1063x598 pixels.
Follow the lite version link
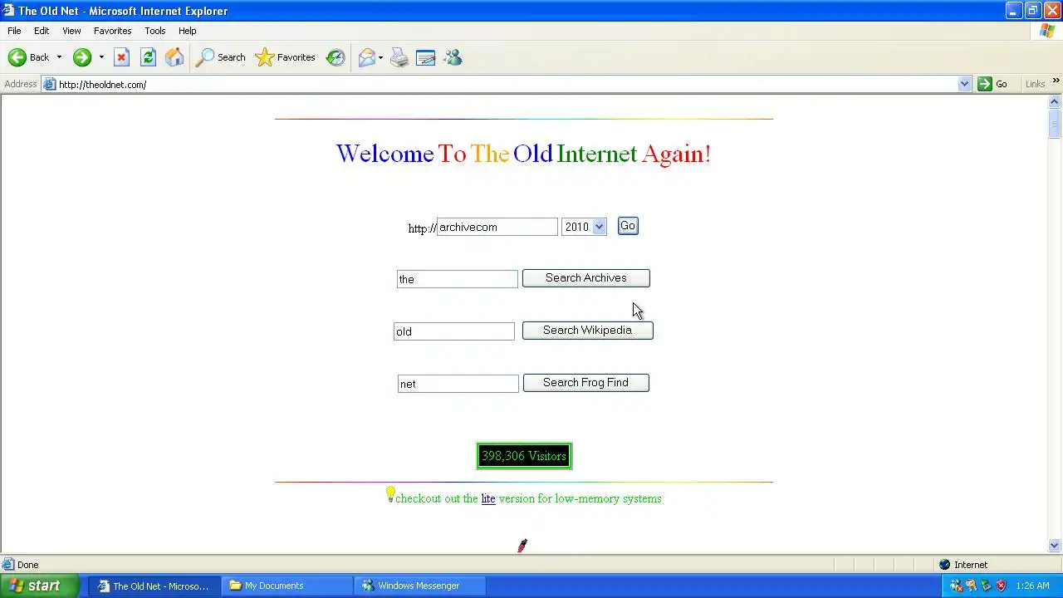[x=488, y=498]
